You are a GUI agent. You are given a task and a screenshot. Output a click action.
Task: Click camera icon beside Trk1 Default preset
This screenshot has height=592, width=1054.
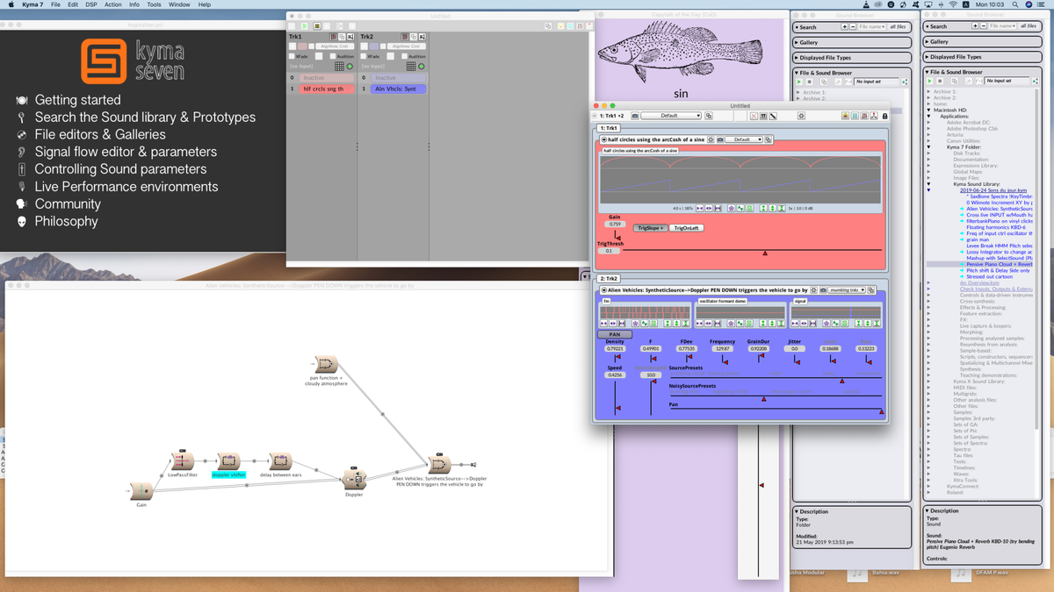pyautogui.click(x=720, y=139)
